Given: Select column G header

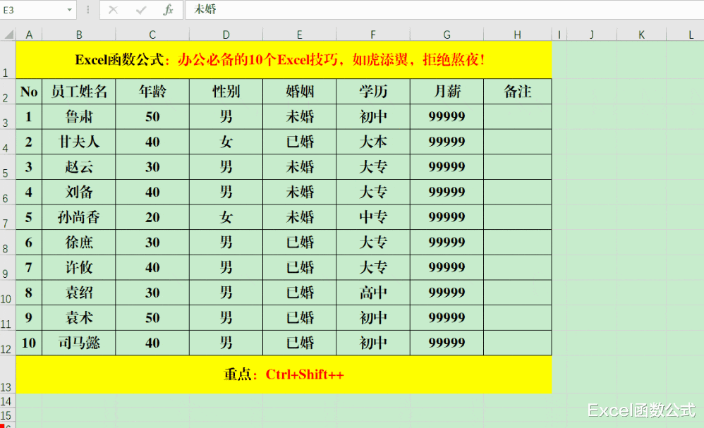Looking at the screenshot, I should (446, 33).
